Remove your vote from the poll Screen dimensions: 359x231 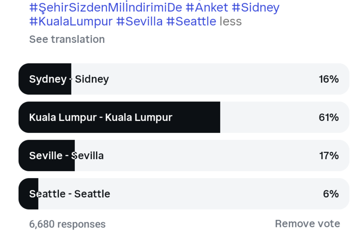click(x=307, y=224)
